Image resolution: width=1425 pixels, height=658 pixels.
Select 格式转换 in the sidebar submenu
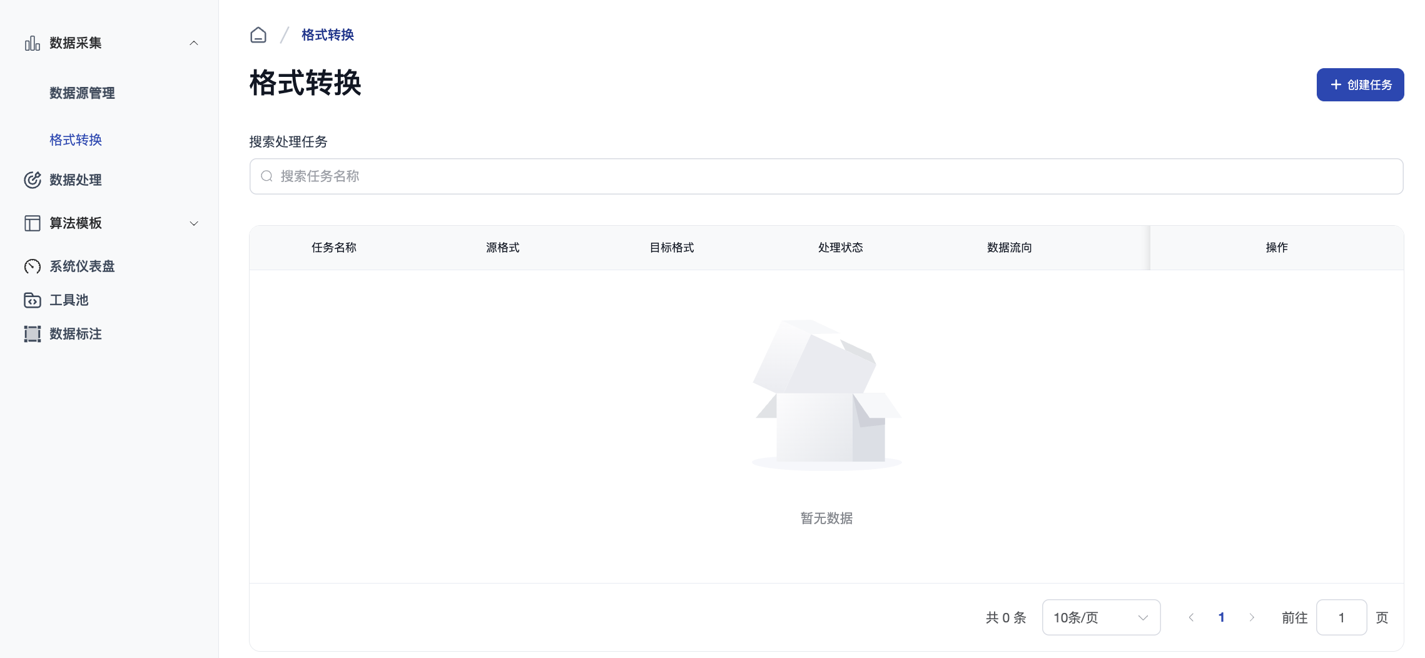click(76, 140)
